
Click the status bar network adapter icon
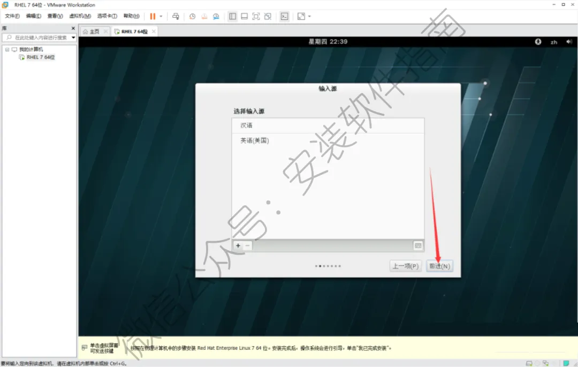click(x=546, y=363)
